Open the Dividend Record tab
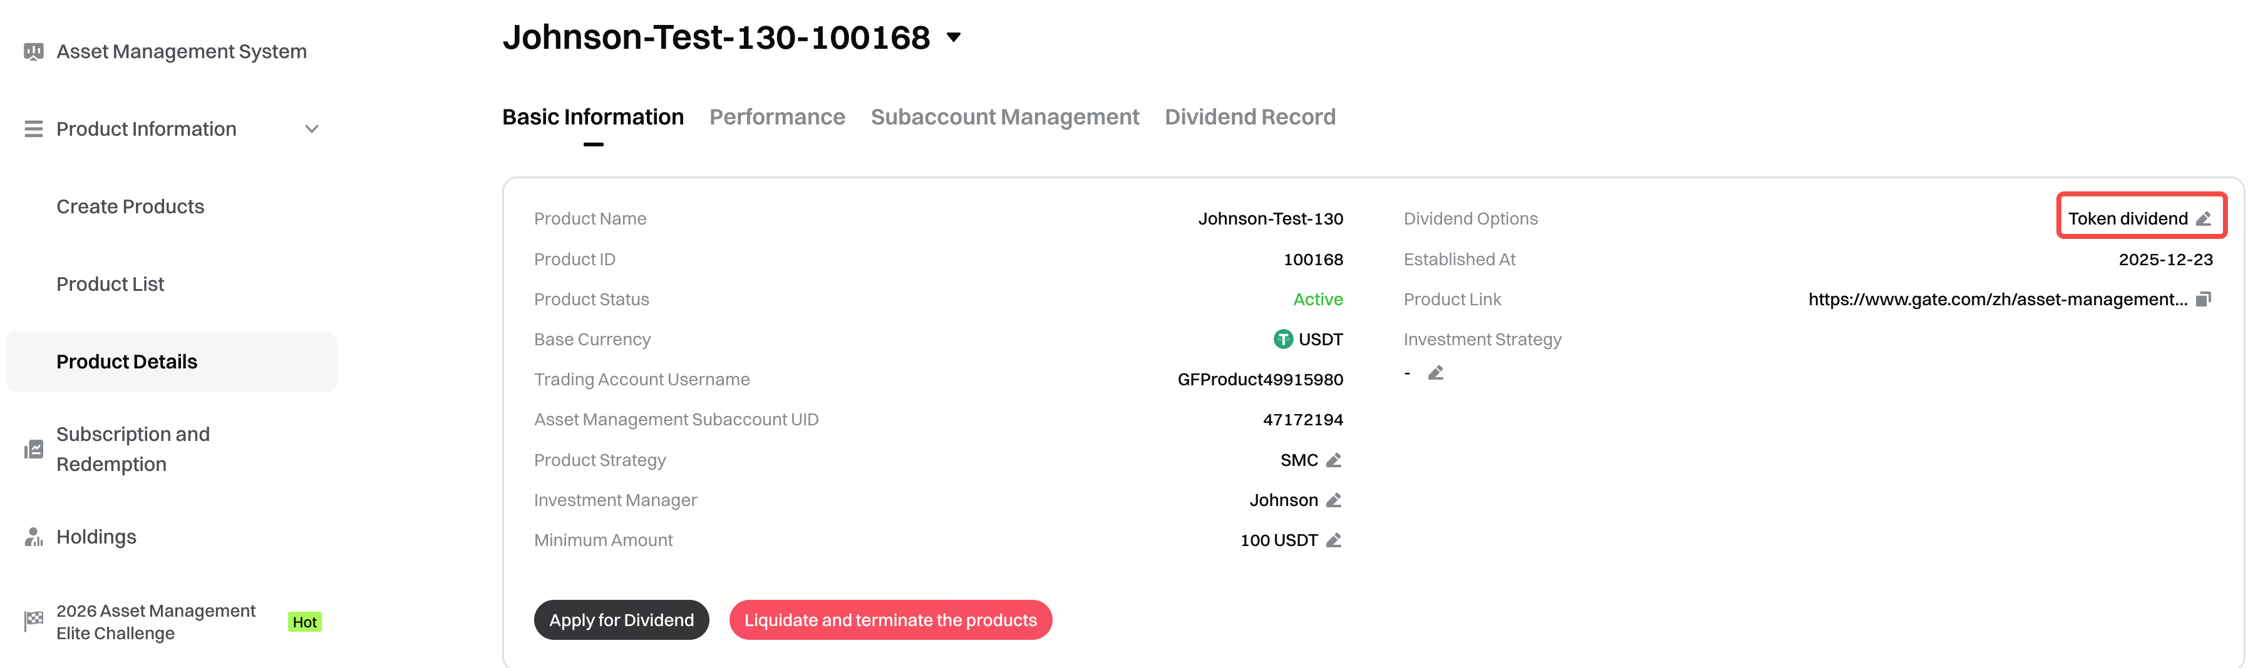The image size is (2248, 668). (x=1250, y=117)
